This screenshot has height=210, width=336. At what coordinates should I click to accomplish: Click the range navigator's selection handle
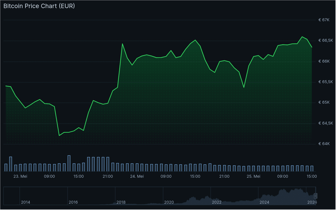pos(316,195)
